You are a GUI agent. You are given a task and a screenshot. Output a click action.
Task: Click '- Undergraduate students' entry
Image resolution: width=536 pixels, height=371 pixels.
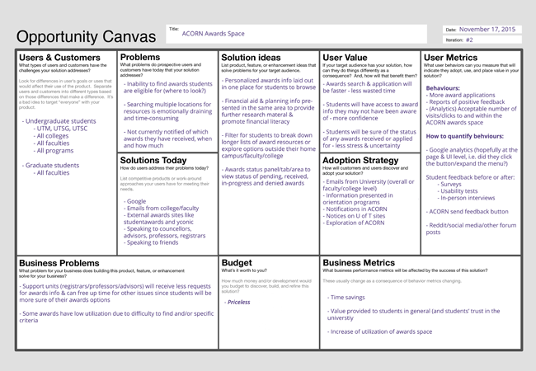pyautogui.click(x=59, y=121)
